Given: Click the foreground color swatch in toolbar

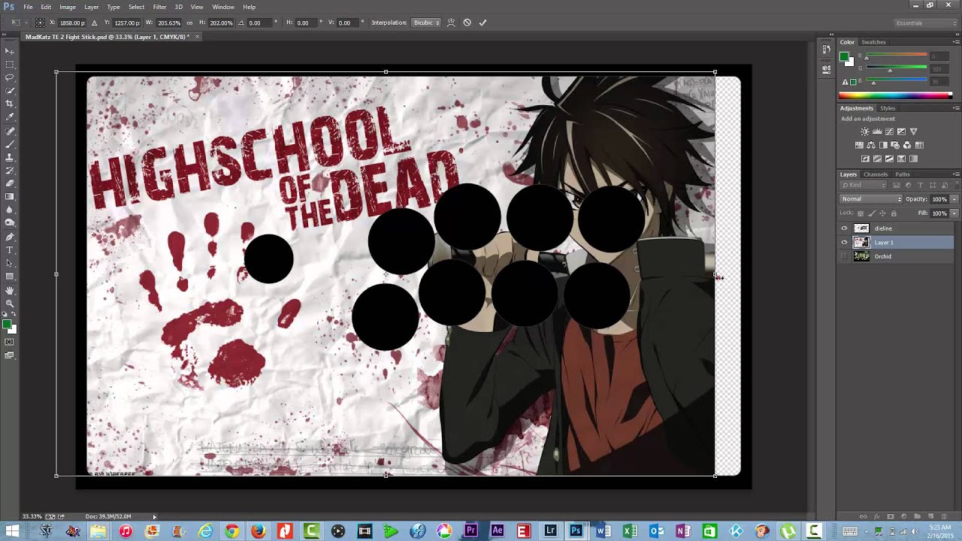Looking at the screenshot, I should point(6,325).
